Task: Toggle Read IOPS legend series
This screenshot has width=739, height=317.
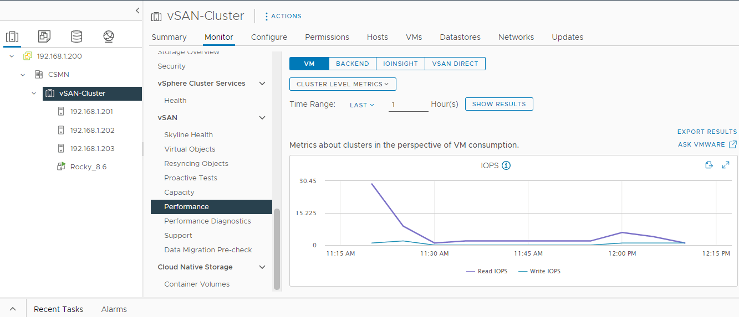Action: point(487,271)
